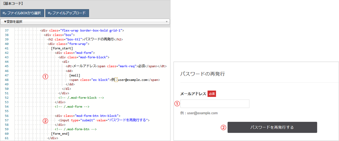
Task: Click red circled 1 marker in code editor
Action: click(45, 76)
